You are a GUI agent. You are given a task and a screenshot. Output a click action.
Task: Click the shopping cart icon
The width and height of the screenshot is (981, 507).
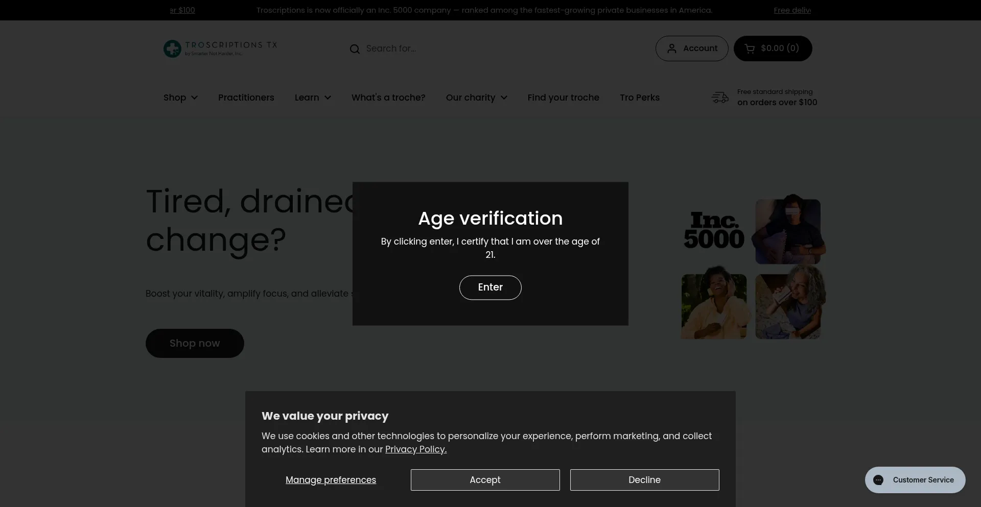coord(750,49)
